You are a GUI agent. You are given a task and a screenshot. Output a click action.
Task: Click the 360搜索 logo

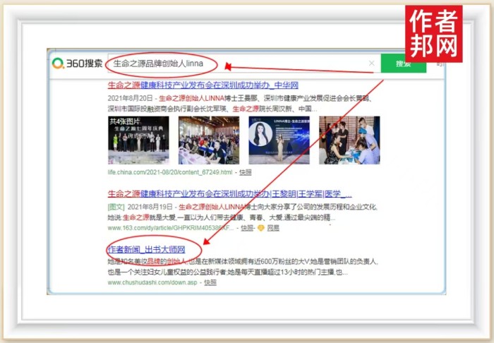tap(78, 64)
